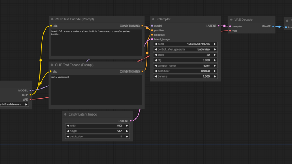Open the safetensors checkpoint selector
The width and height of the screenshot is (292, 164).
pos(14,104)
